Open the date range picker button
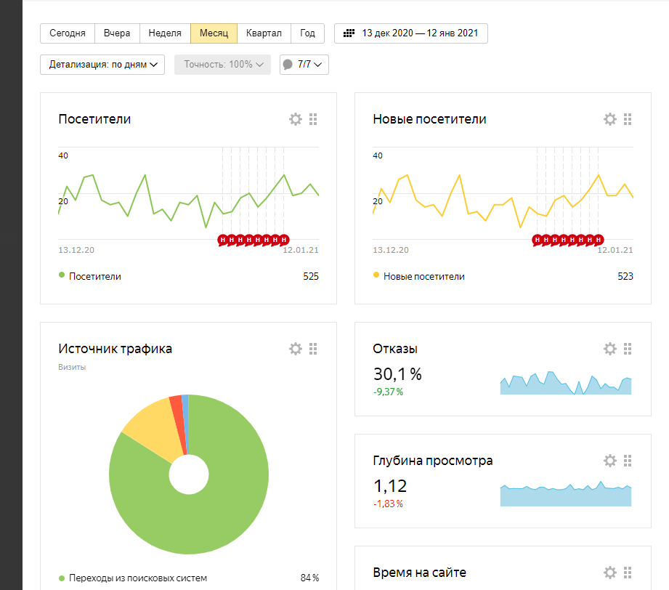This screenshot has width=669, height=590. [x=411, y=33]
